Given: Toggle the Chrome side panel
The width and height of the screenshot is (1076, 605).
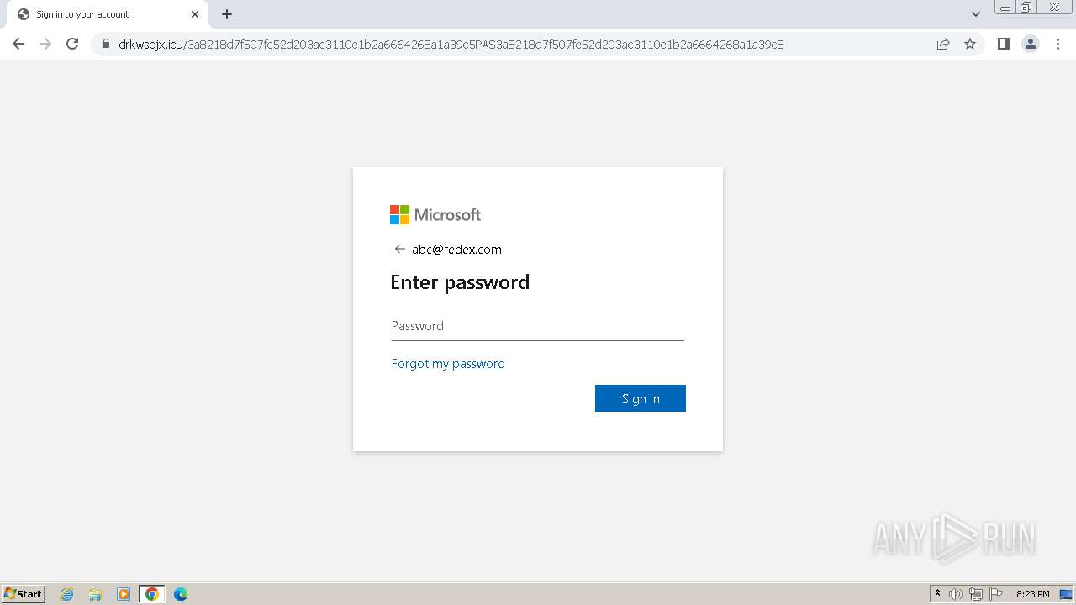Looking at the screenshot, I should point(1003,44).
